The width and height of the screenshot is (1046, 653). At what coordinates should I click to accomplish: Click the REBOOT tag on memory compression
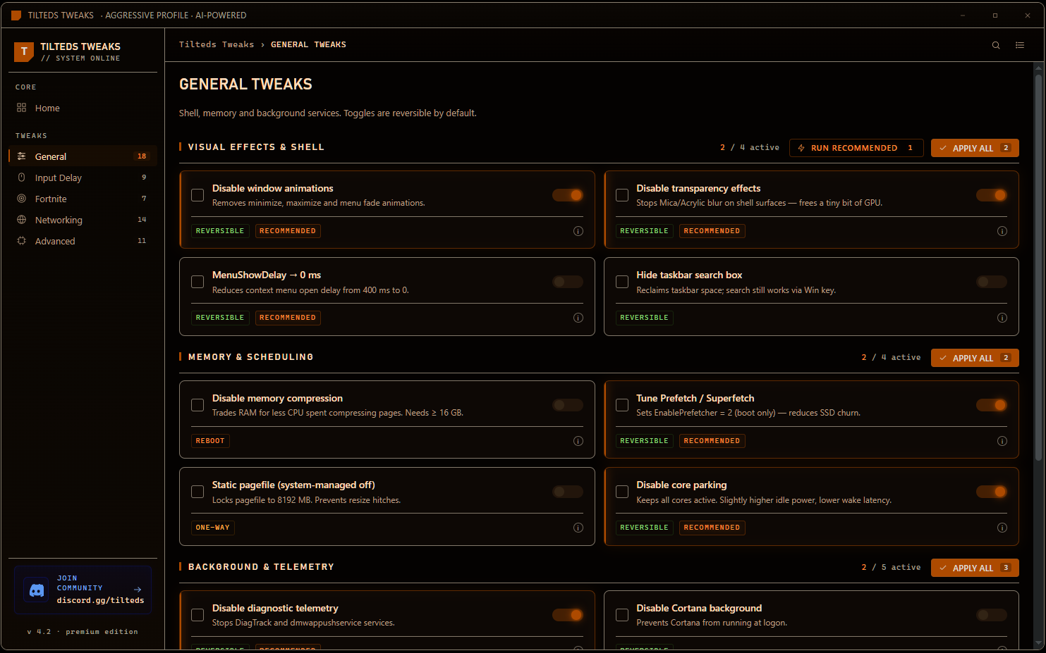(x=210, y=441)
